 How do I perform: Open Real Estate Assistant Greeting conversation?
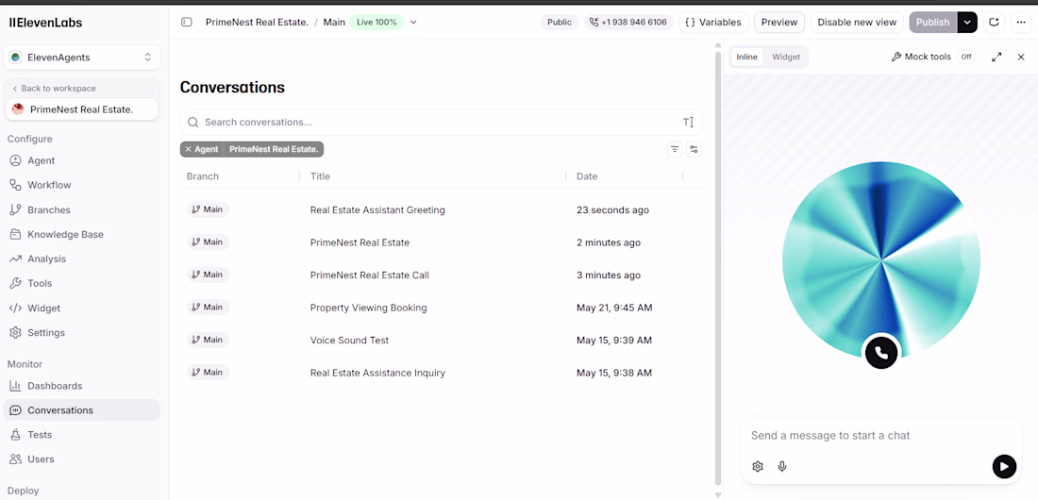377,210
